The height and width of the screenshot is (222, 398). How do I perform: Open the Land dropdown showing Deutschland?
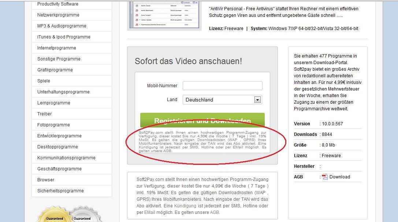click(222, 100)
